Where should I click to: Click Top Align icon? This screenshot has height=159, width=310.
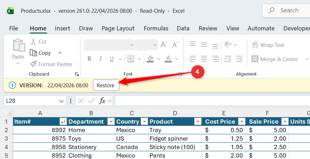pyautogui.click(x=193, y=44)
